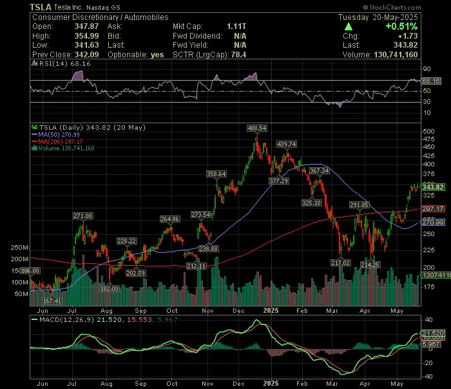Click the red MA(200) legend line marker

35,142
